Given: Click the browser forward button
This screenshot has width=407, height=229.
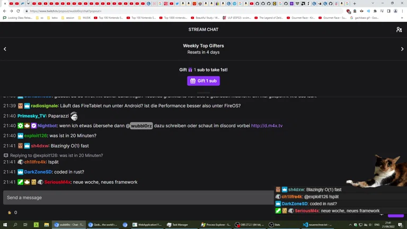Looking at the screenshot, I should (x=12, y=11).
